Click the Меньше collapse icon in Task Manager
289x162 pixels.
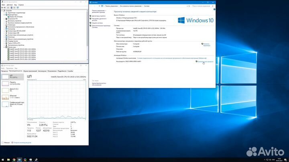click(2, 142)
